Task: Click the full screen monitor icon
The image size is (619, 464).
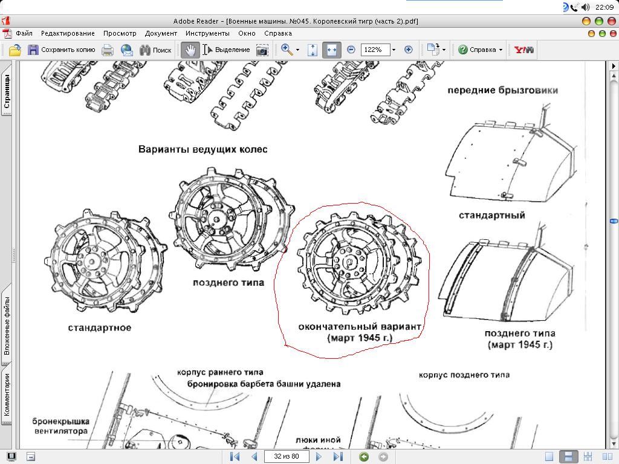Action: click(11, 457)
